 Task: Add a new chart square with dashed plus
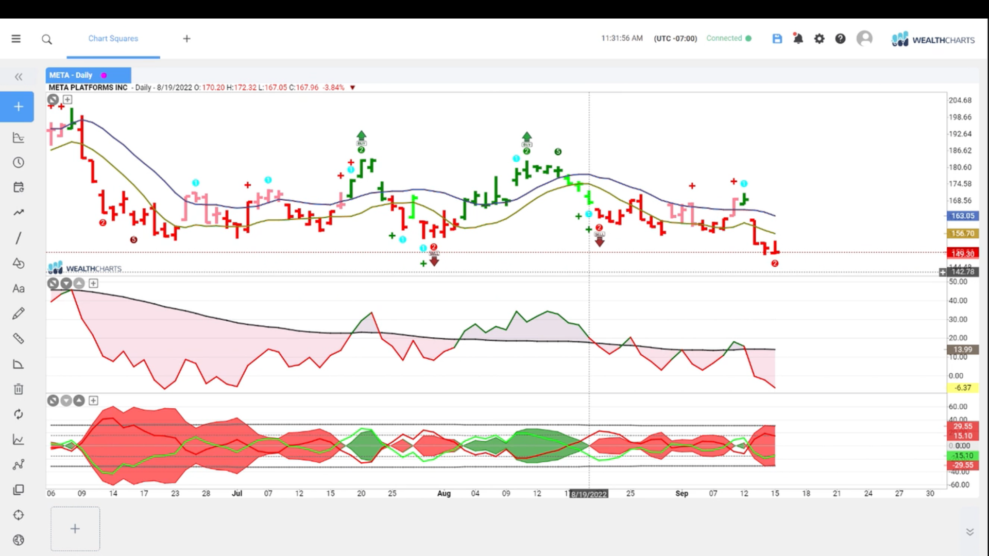tap(75, 529)
